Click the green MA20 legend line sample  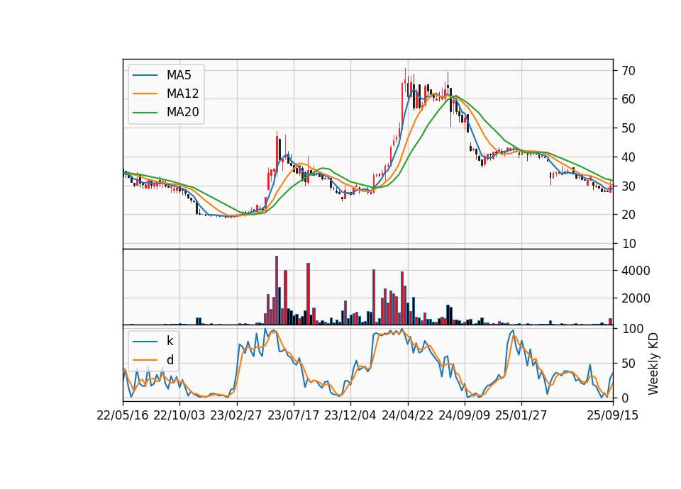pos(145,112)
